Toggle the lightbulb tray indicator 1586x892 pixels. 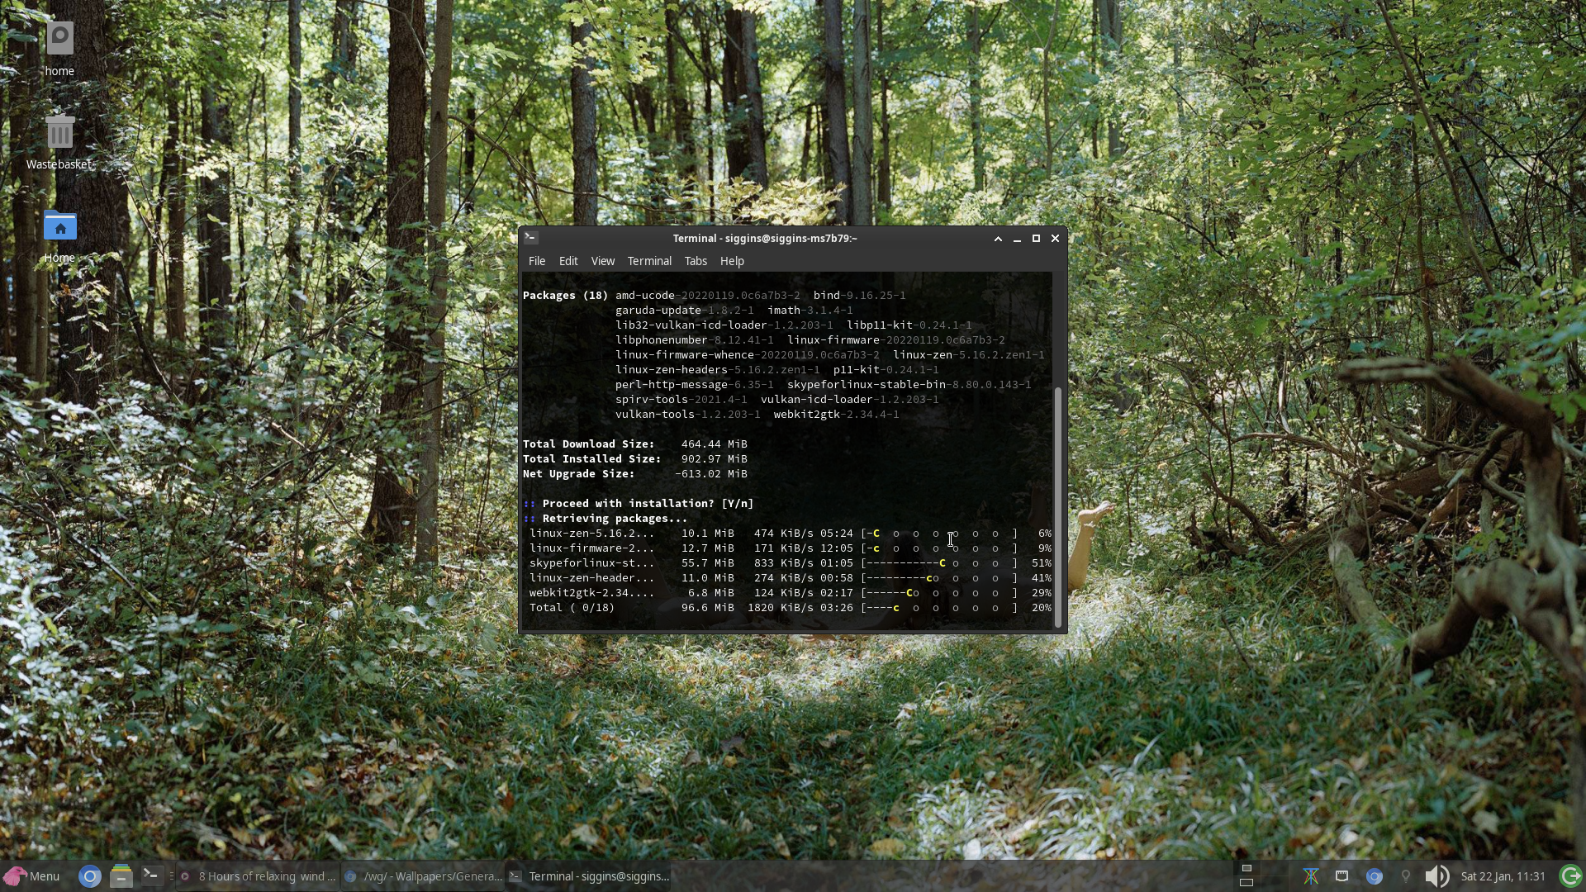pos(1405,876)
